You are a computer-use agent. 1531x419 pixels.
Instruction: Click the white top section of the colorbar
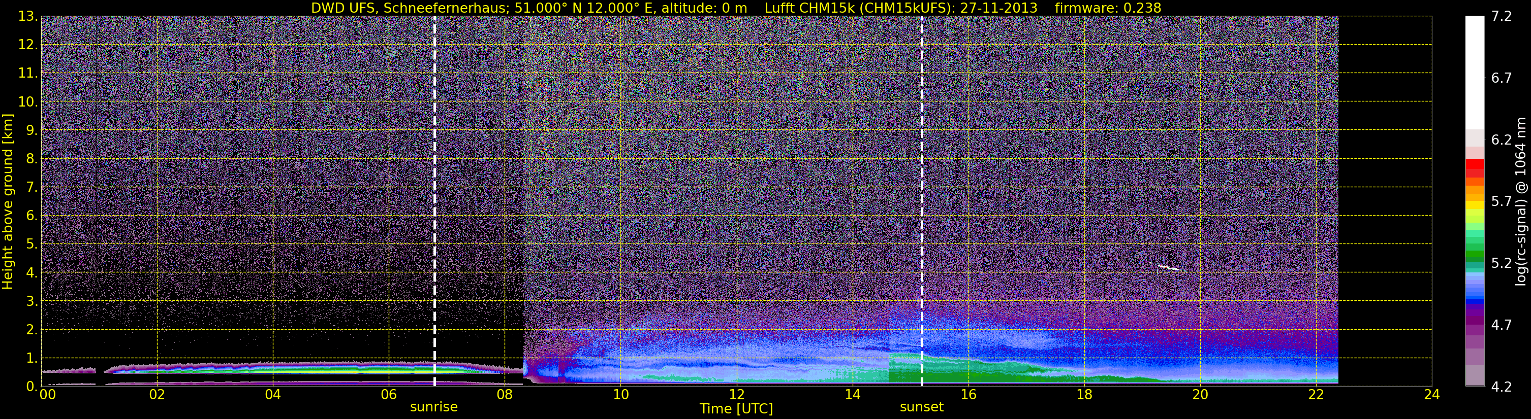tap(1475, 73)
